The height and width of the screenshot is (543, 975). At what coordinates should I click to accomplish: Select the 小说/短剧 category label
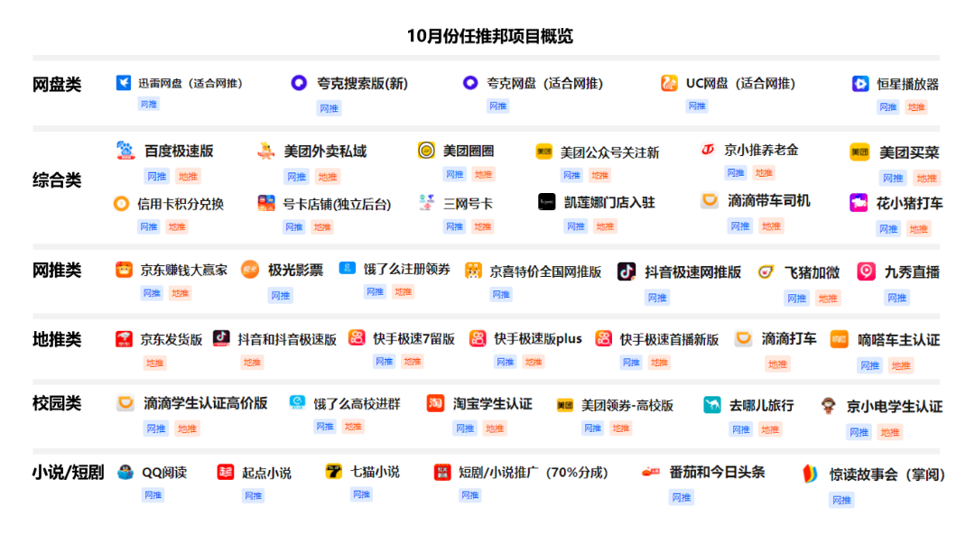[x=69, y=473]
